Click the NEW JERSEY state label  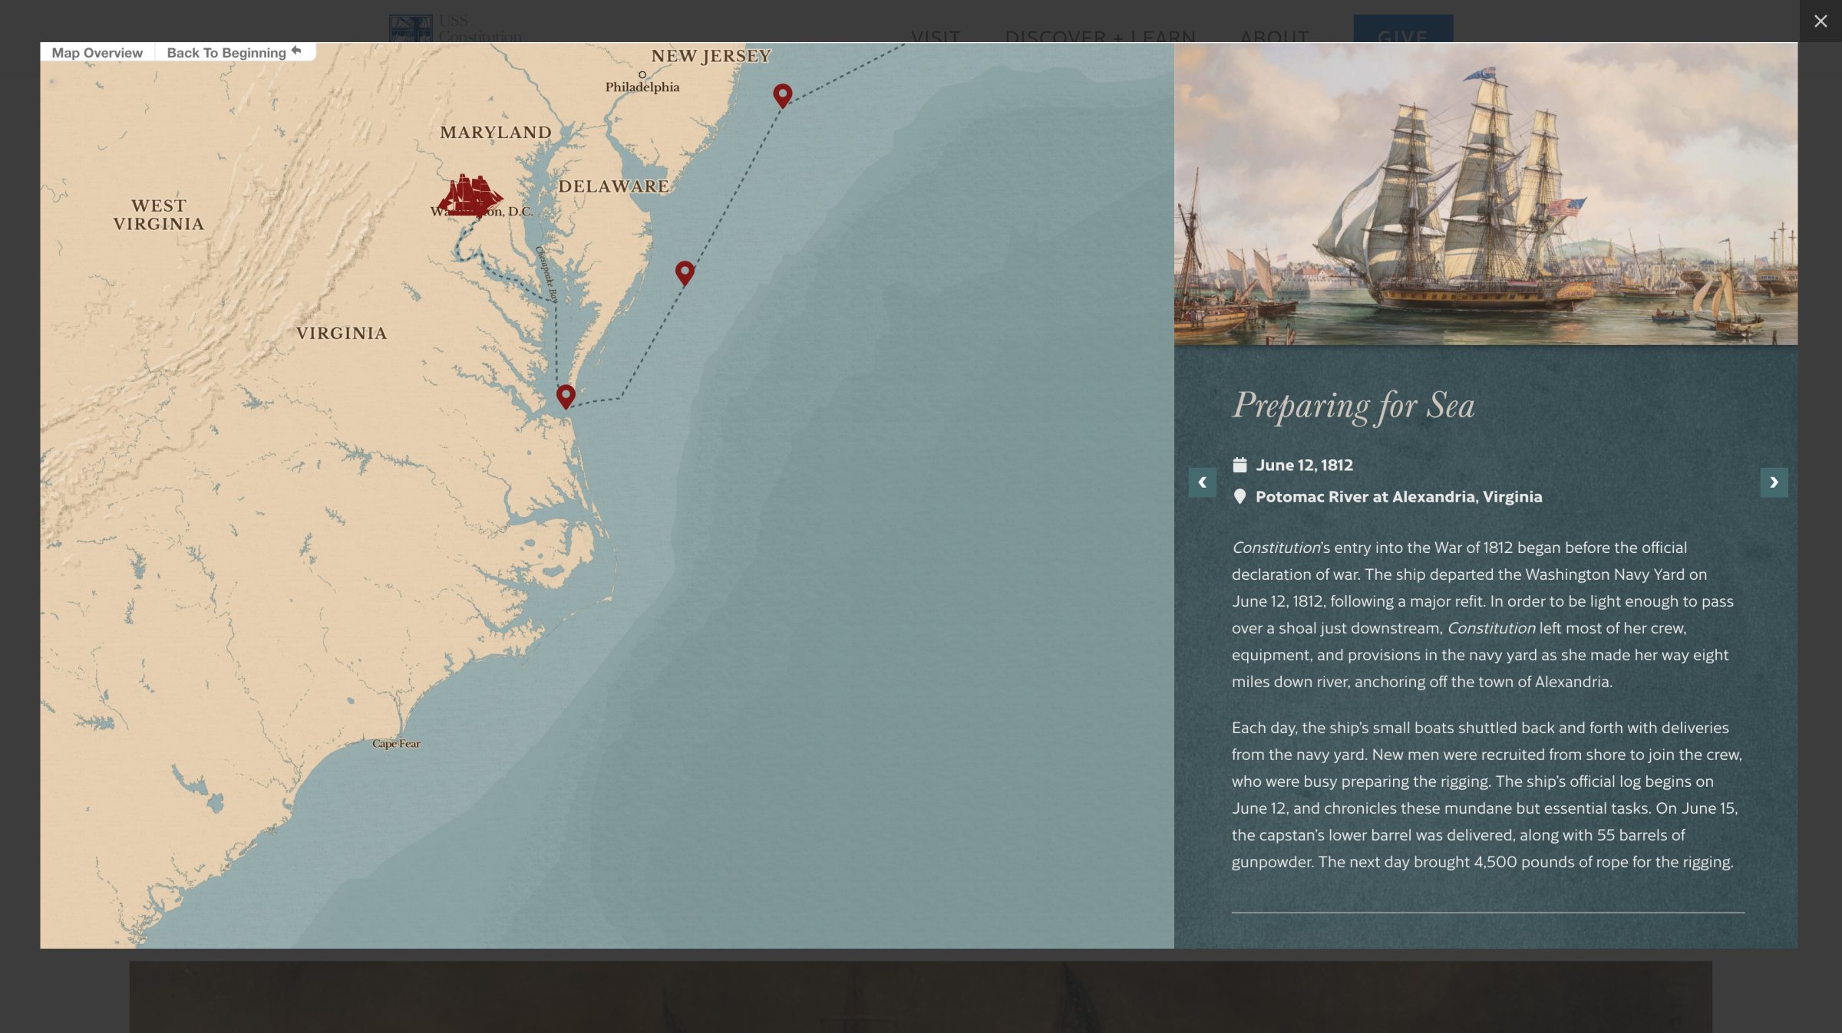[711, 56]
